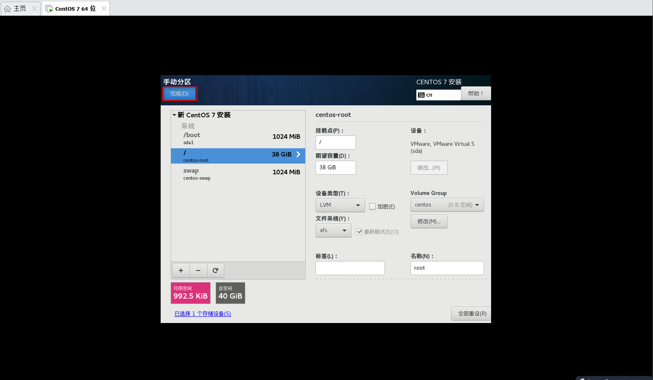The height and width of the screenshot is (380, 653).
Task: Click the add mount point plus button
Action: (181, 271)
